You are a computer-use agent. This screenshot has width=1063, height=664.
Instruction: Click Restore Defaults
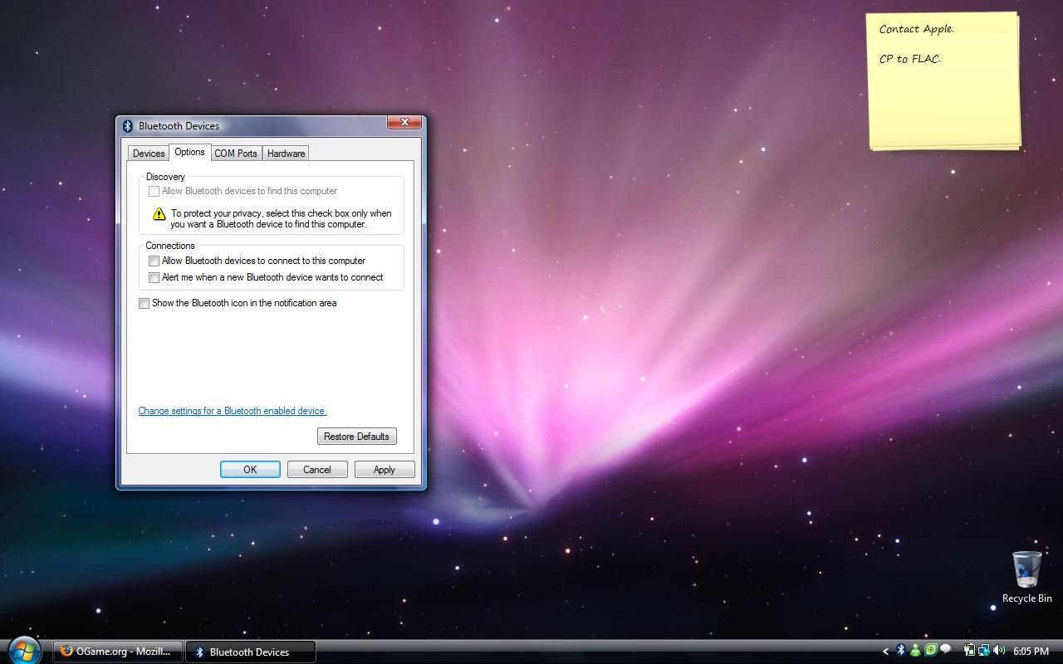pyautogui.click(x=356, y=436)
